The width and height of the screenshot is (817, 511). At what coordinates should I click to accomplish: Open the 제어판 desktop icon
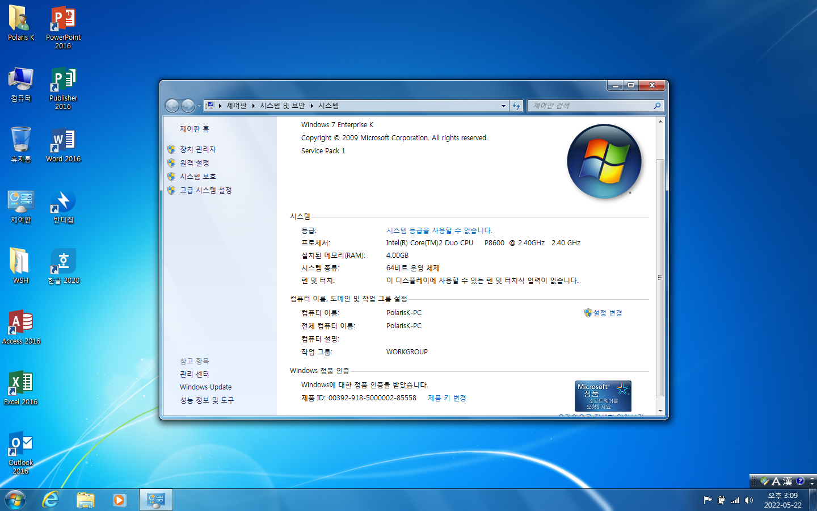pos(20,206)
